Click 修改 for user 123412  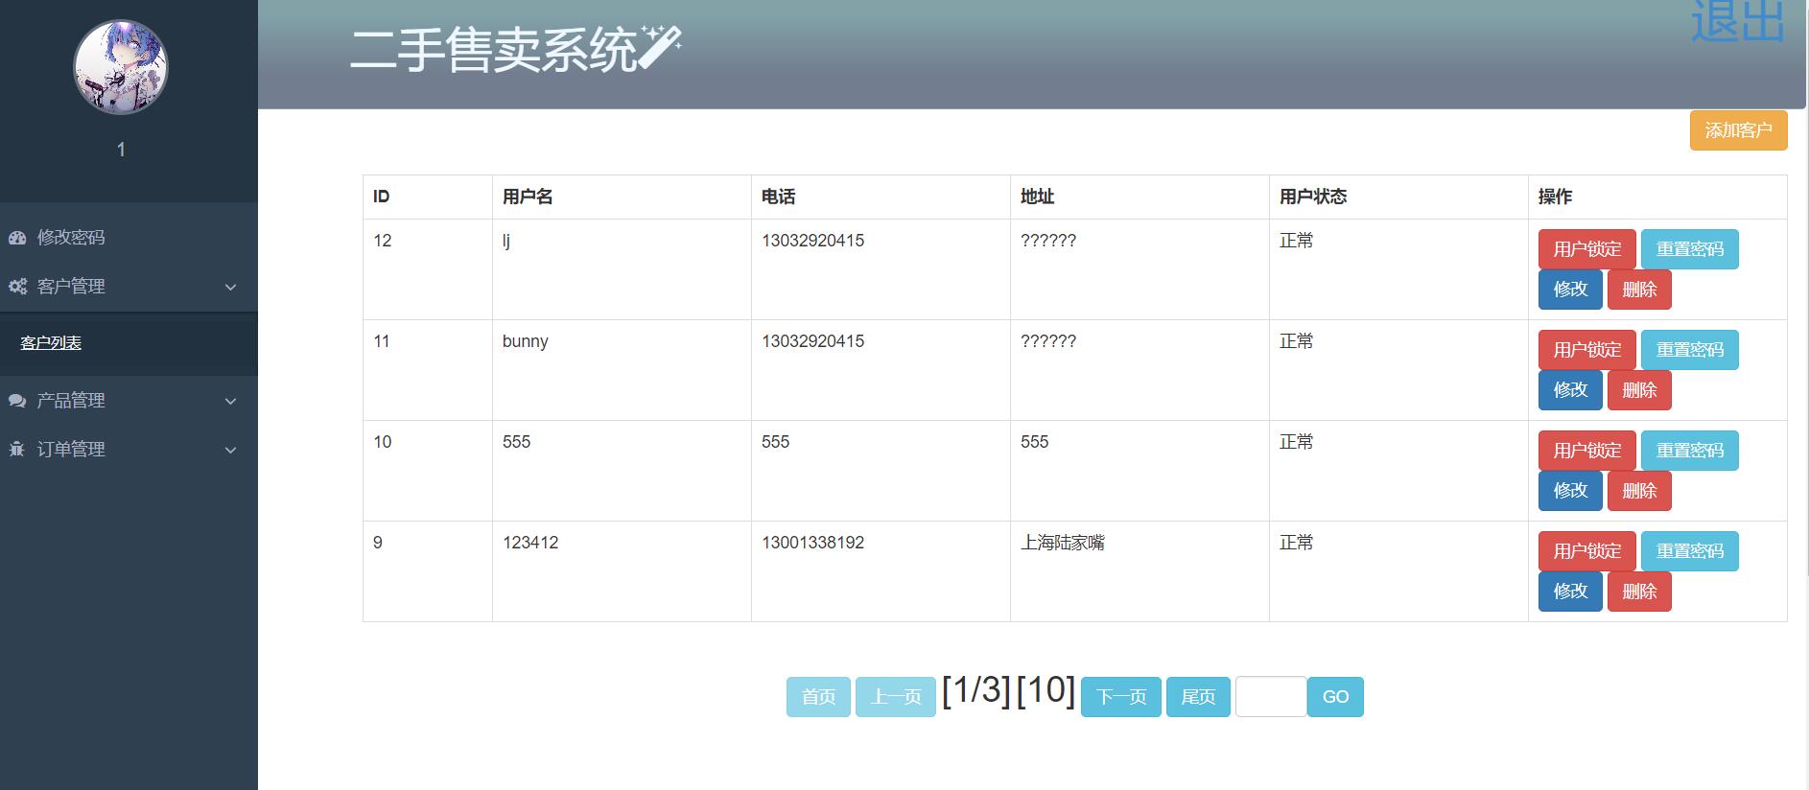[x=1570, y=592]
